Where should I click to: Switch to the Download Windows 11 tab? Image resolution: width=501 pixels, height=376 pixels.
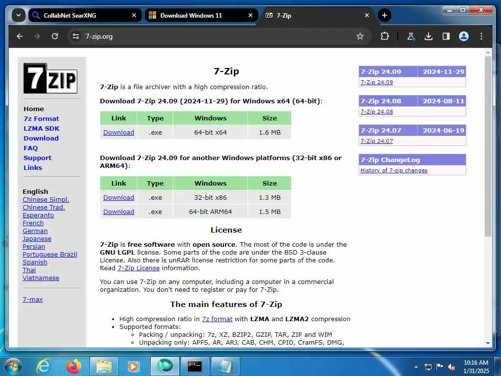[x=201, y=15]
